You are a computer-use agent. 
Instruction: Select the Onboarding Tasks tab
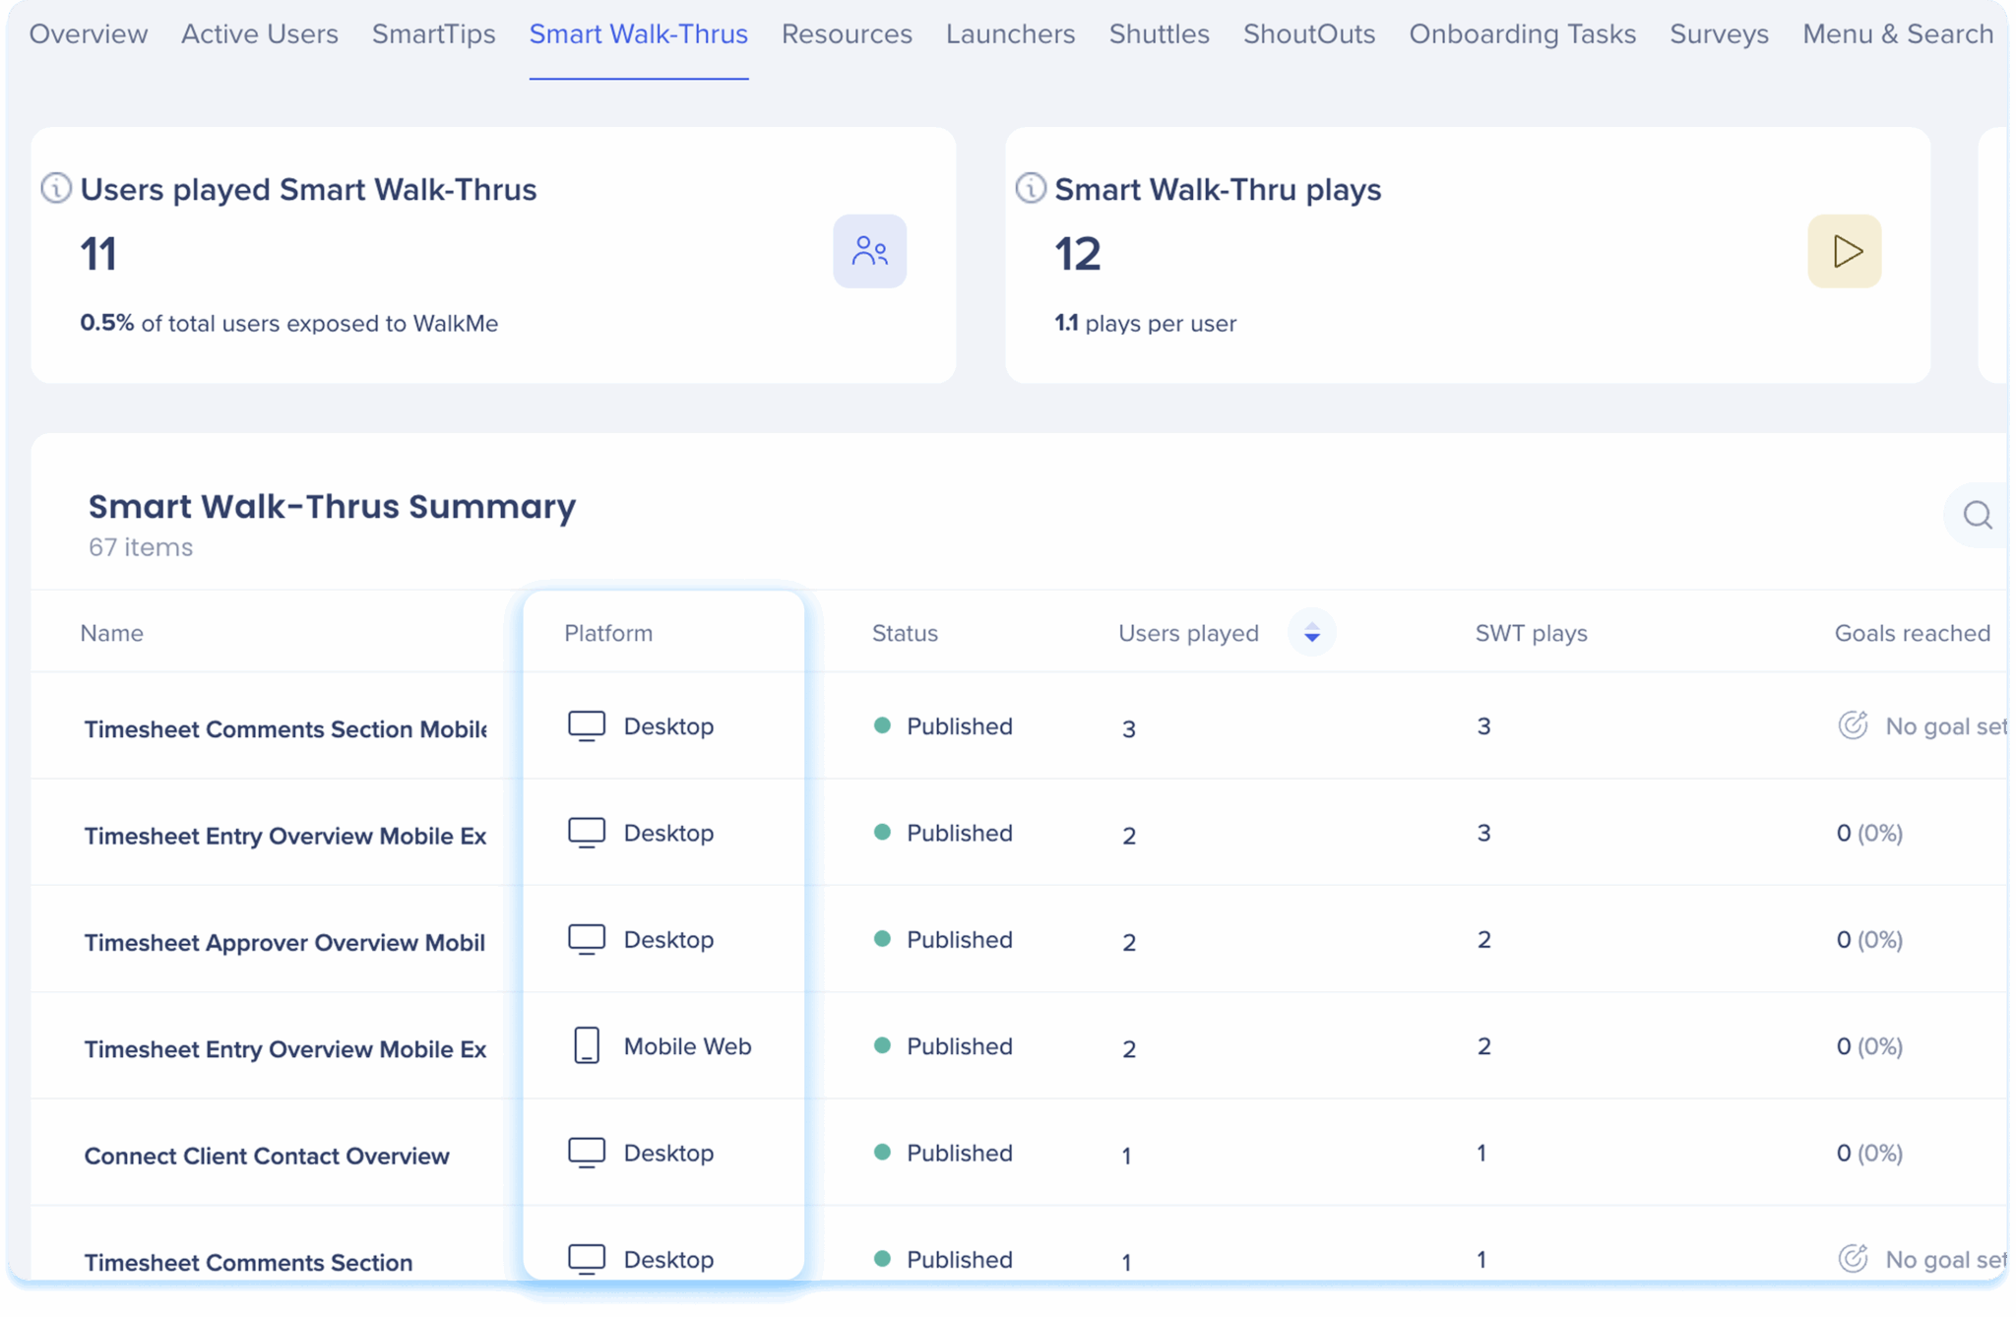[1522, 34]
